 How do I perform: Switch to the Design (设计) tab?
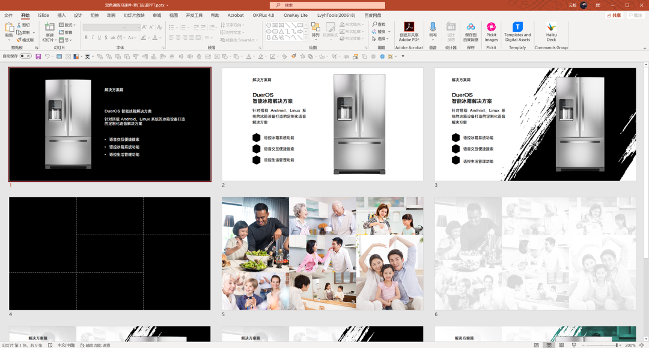click(x=78, y=15)
